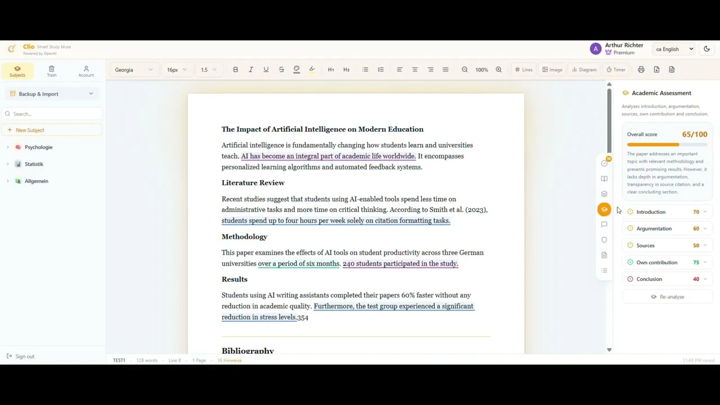This screenshot has width=720, height=405.
Task: Open the highlighter color tool
Action: (312, 70)
